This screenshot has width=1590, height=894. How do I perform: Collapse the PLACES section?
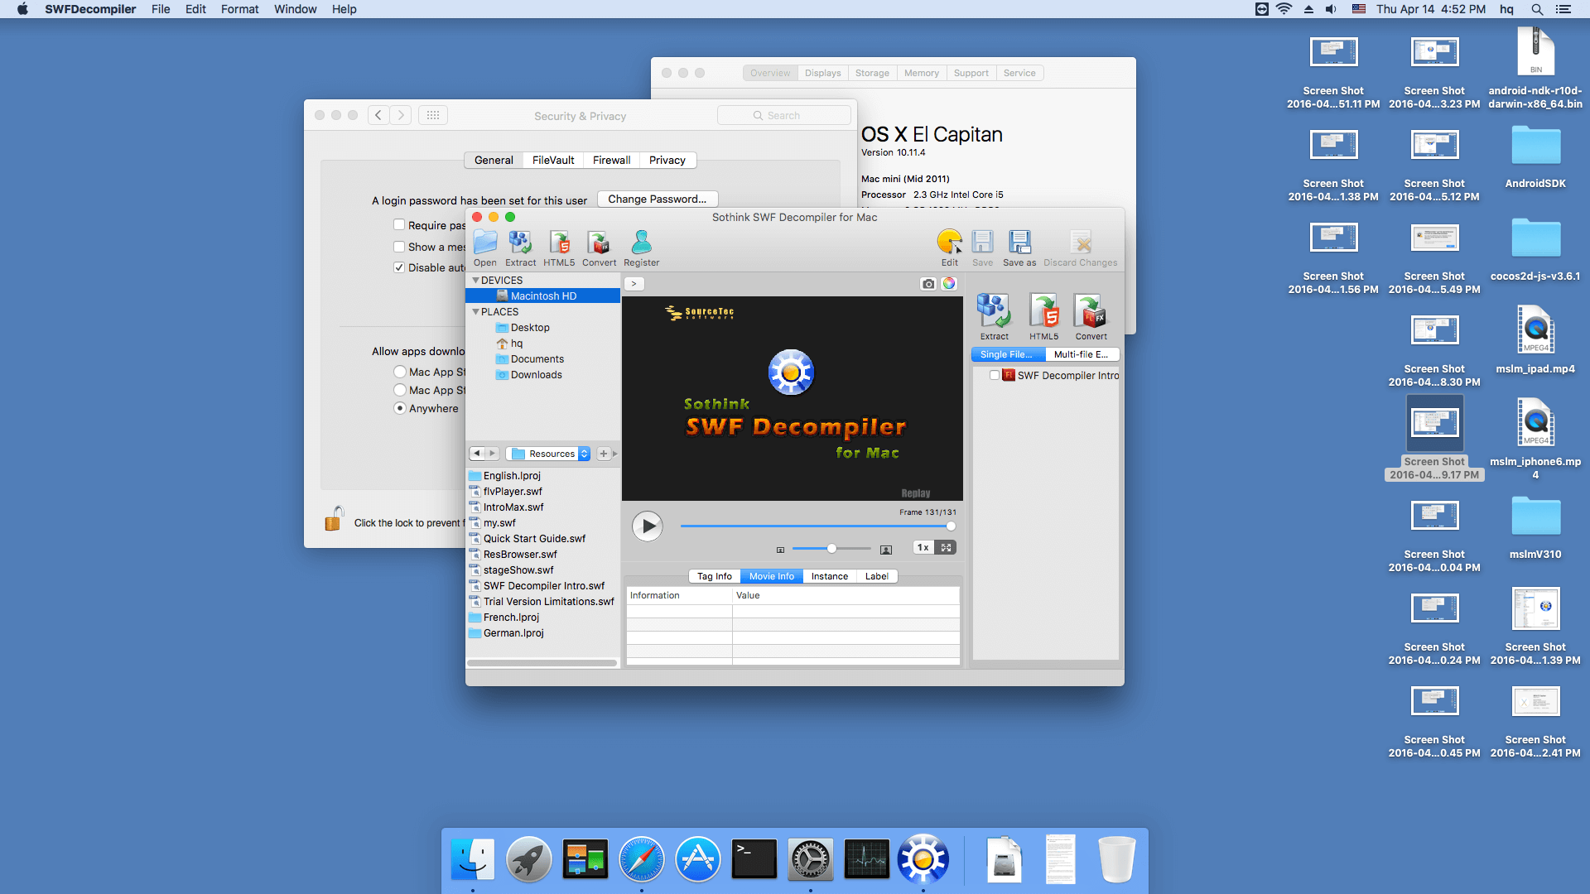(476, 312)
